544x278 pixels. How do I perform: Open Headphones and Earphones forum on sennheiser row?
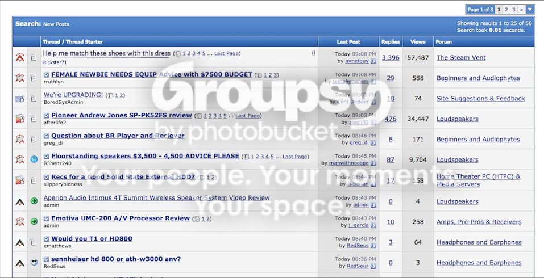coord(479,263)
